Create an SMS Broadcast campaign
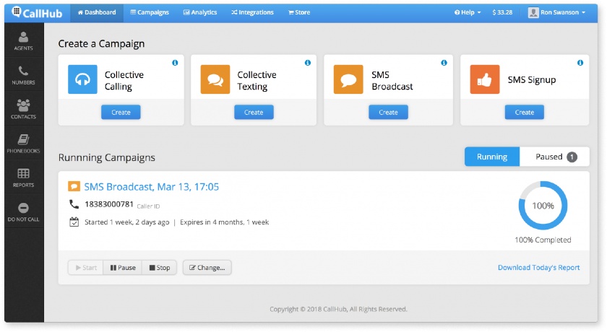Screen dimensions: 607x332 pyautogui.click(x=388, y=112)
